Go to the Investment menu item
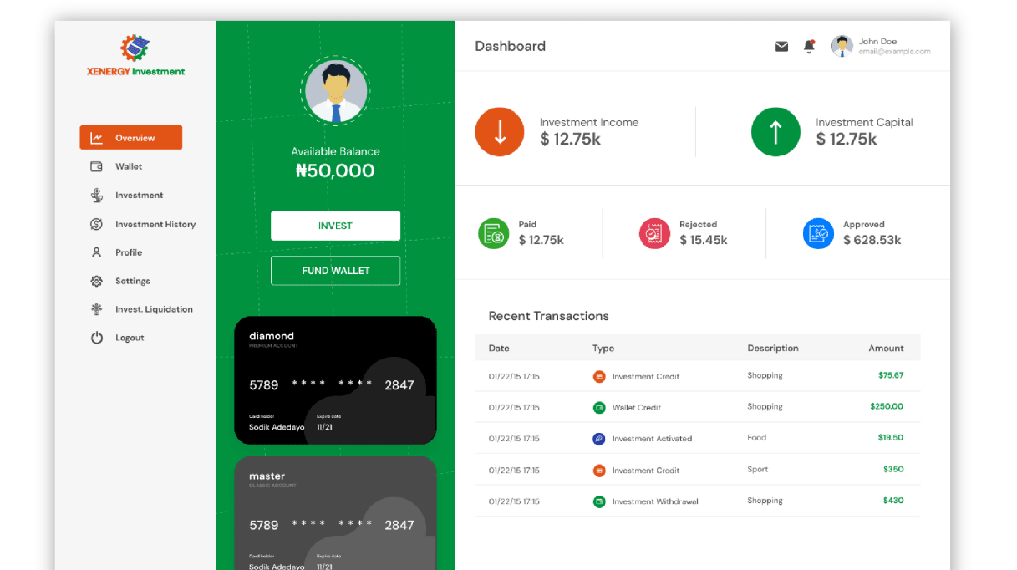Screen dimensions: 1017x570 pyautogui.click(x=139, y=195)
